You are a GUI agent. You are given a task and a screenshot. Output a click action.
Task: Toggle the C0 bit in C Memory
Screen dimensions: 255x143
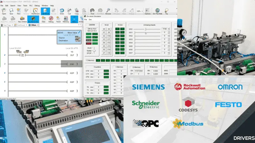(x=98, y=60)
